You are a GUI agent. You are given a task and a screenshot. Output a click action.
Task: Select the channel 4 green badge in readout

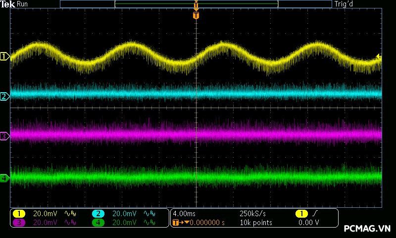coord(98,223)
